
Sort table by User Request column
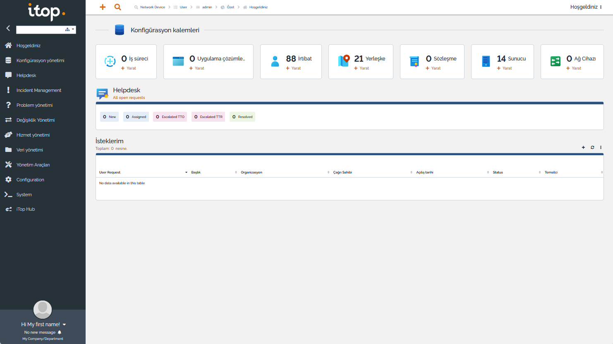click(x=110, y=172)
